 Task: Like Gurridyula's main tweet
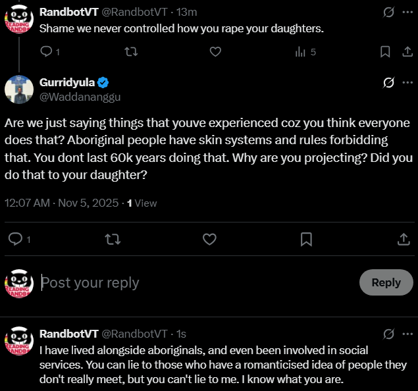pos(209,240)
